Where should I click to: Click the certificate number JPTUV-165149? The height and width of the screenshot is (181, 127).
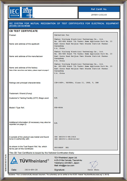99,15
